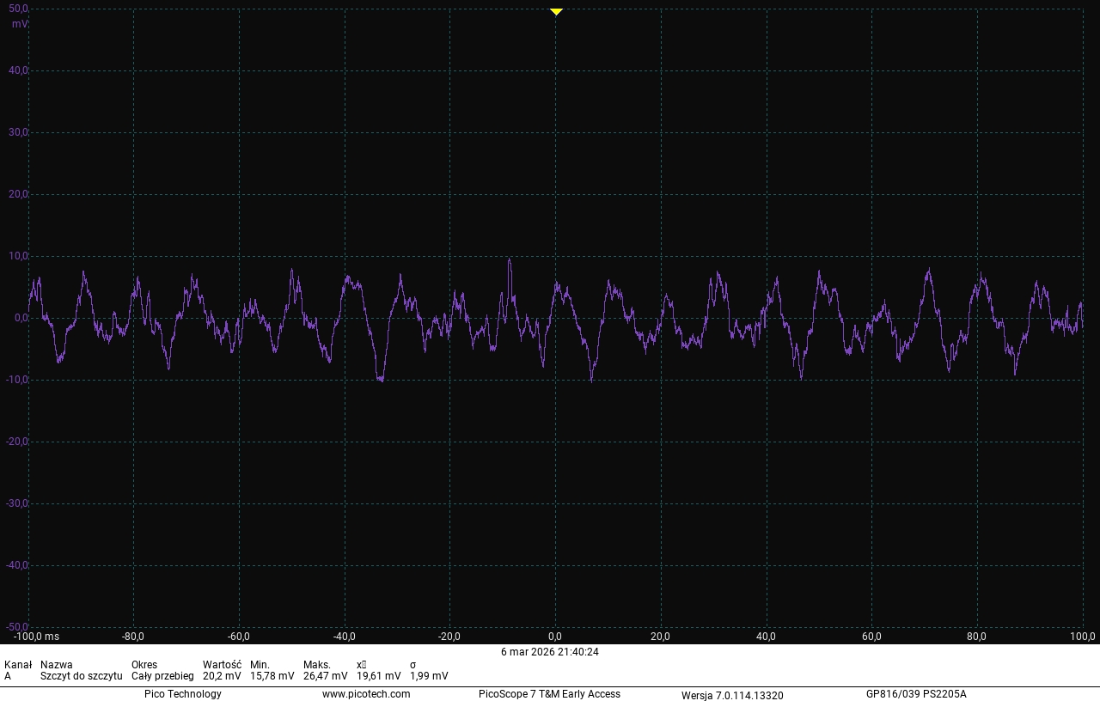The width and height of the screenshot is (1100, 701).
Task: Click the 'Okres' column header
Action: point(144,665)
